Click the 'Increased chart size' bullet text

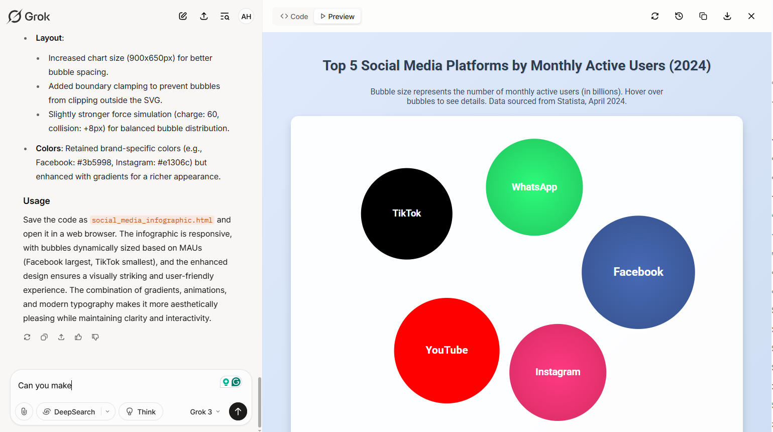point(131,65)
